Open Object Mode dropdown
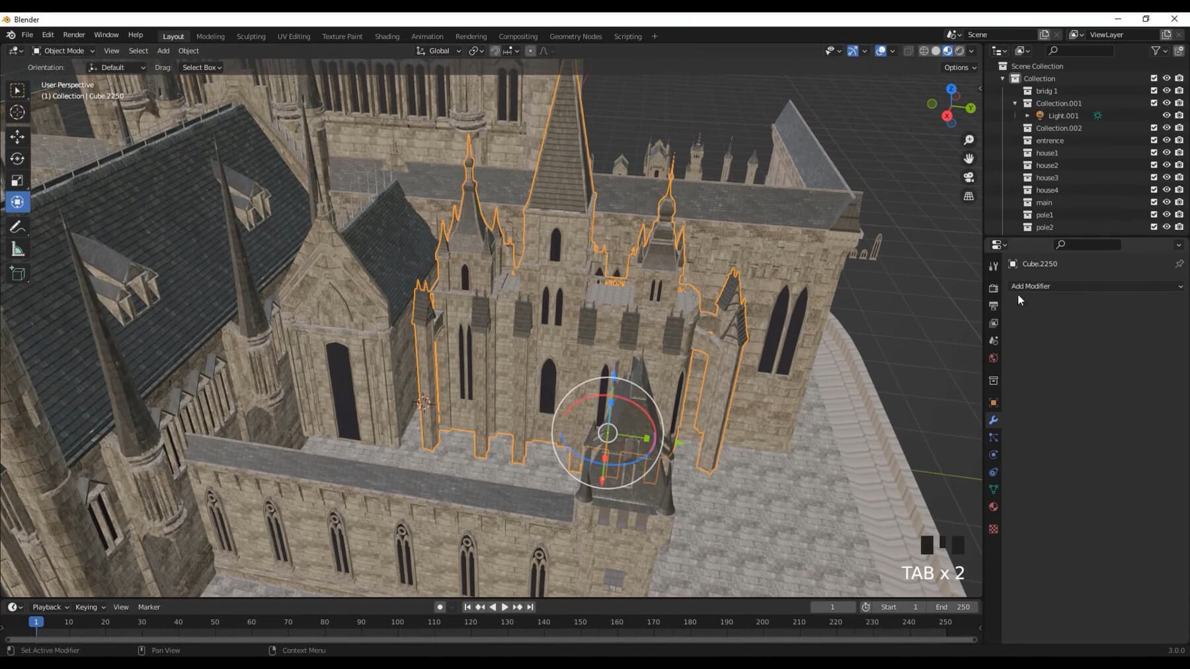 pyautogui.click(x=63, y=51)
